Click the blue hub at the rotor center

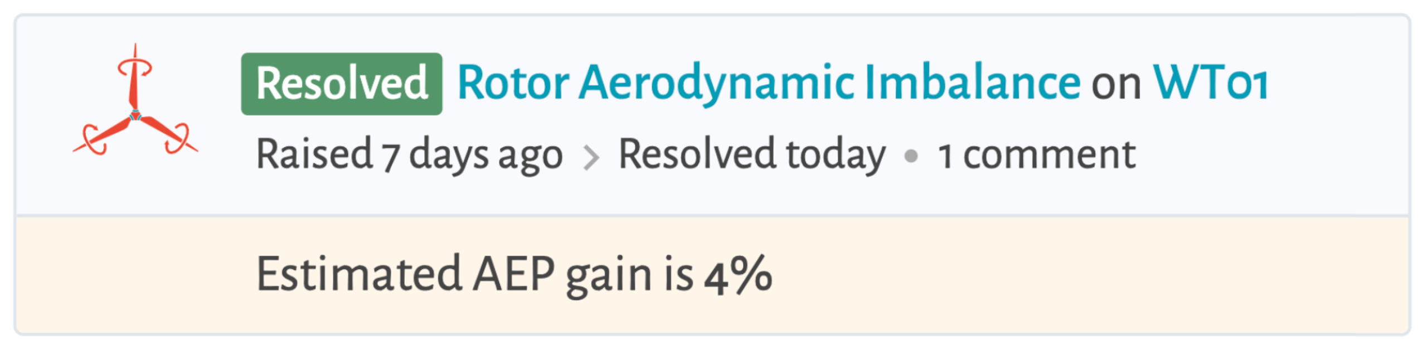(x=135, y=116)
